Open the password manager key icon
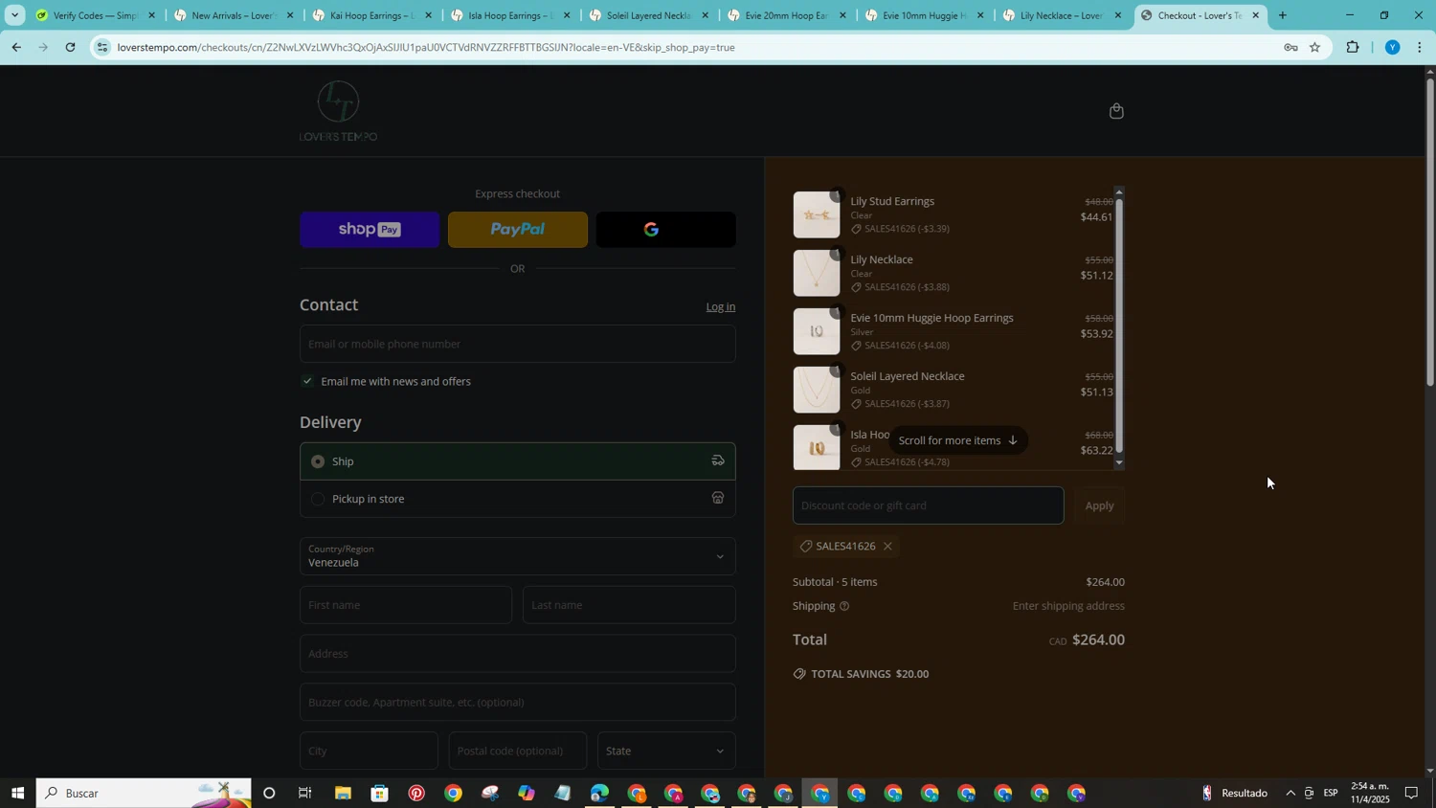This screenshot has height=808, width=1436. coord(1290,47)
